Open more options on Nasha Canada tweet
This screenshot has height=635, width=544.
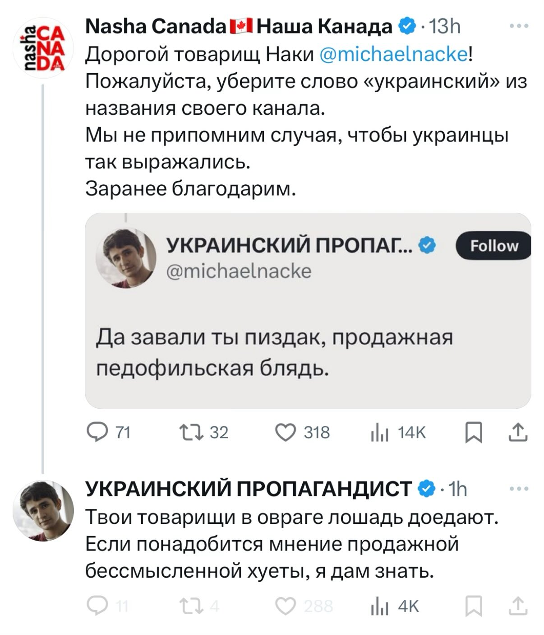coord(518,27)
